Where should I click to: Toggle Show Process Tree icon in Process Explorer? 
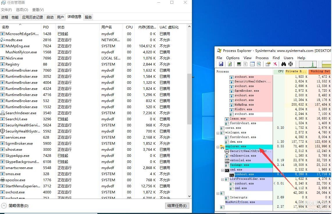(x=246, y=64)
